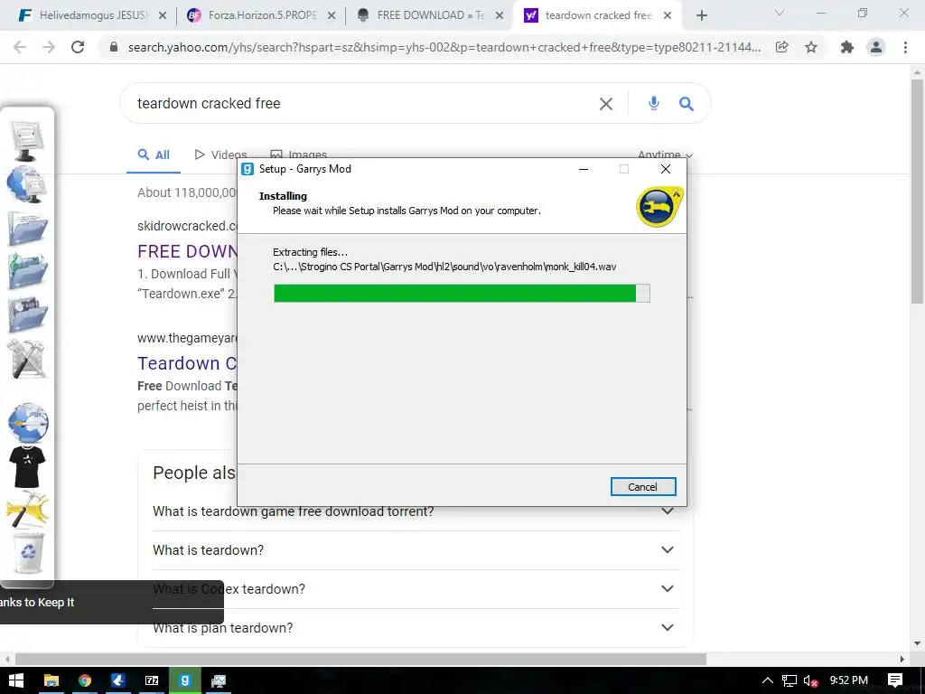The height and width of the screenshot is (694, 925).
Task: Open the globe browser icon in the dock
Action: tap(28, 423)
